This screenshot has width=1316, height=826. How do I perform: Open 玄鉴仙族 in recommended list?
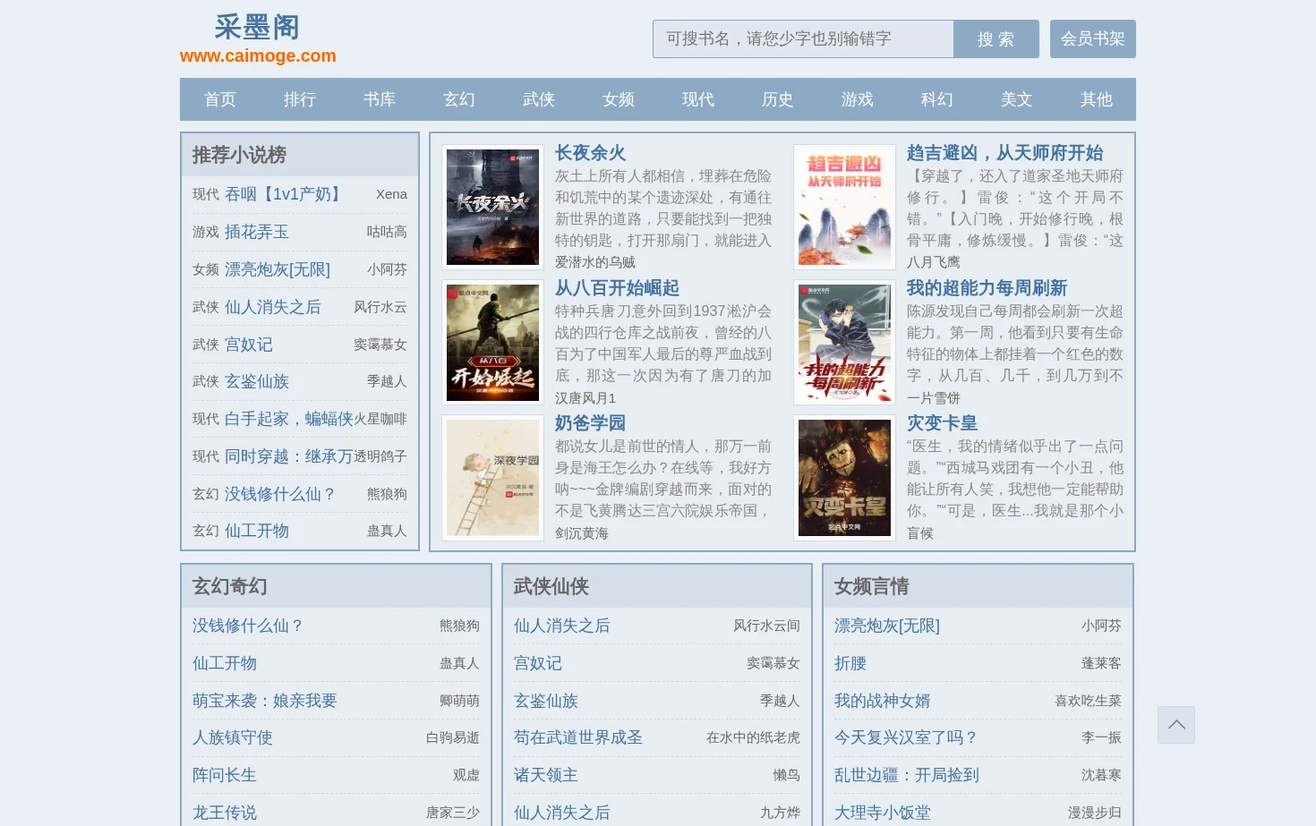pos(257,381)
